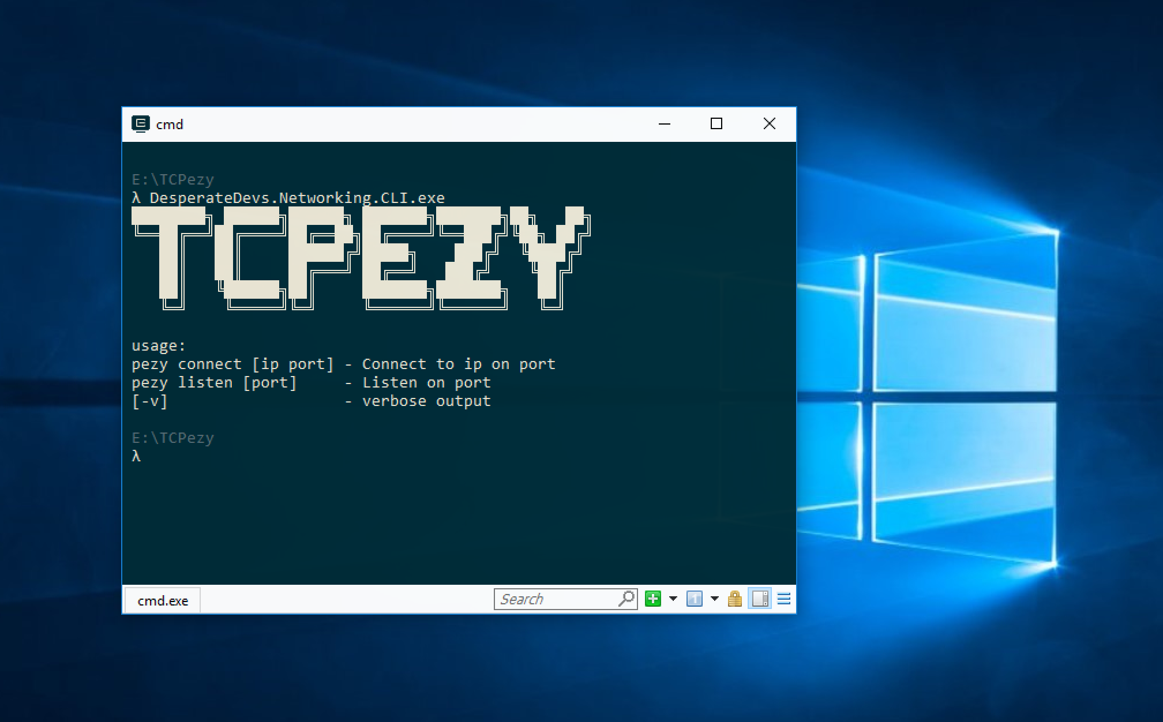
Task: Expand the active consoles list dropdown
Action: tap(714, 599)
